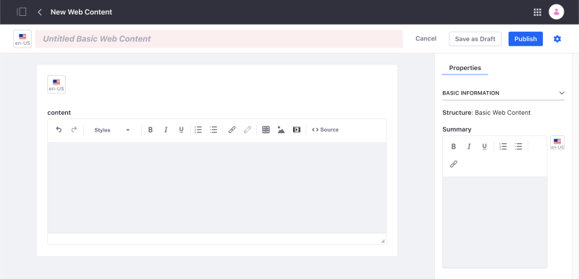Change the Summary language en-US flag

pos(557,143)
